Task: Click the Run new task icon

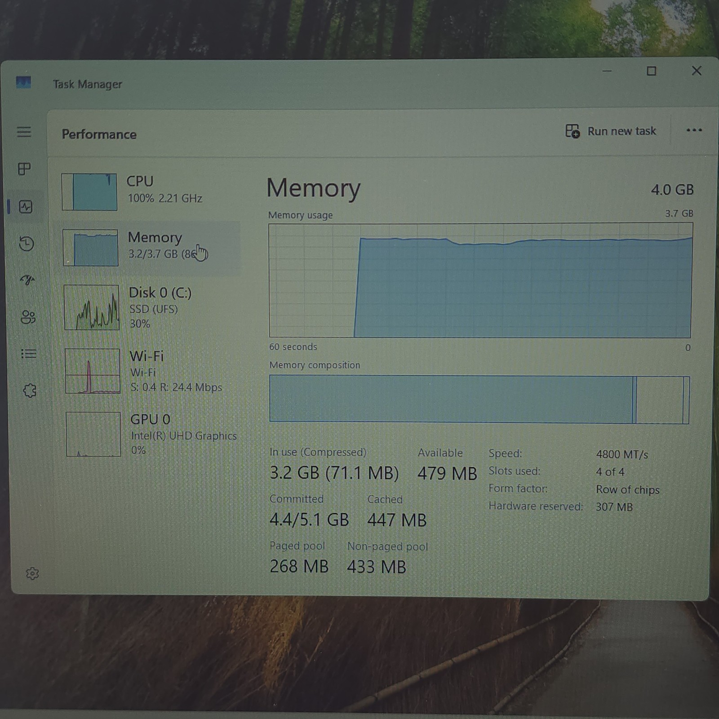Action: coord(572,131)
